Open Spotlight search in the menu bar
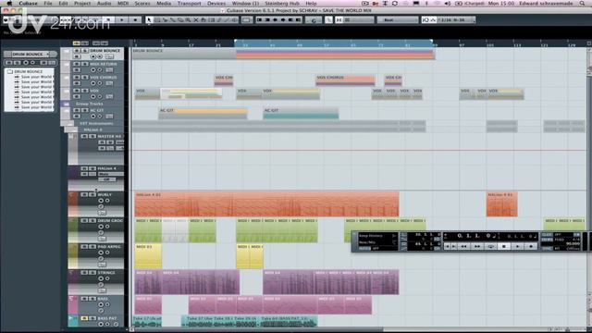The image size is (592, 333). (x=583, y=4)
